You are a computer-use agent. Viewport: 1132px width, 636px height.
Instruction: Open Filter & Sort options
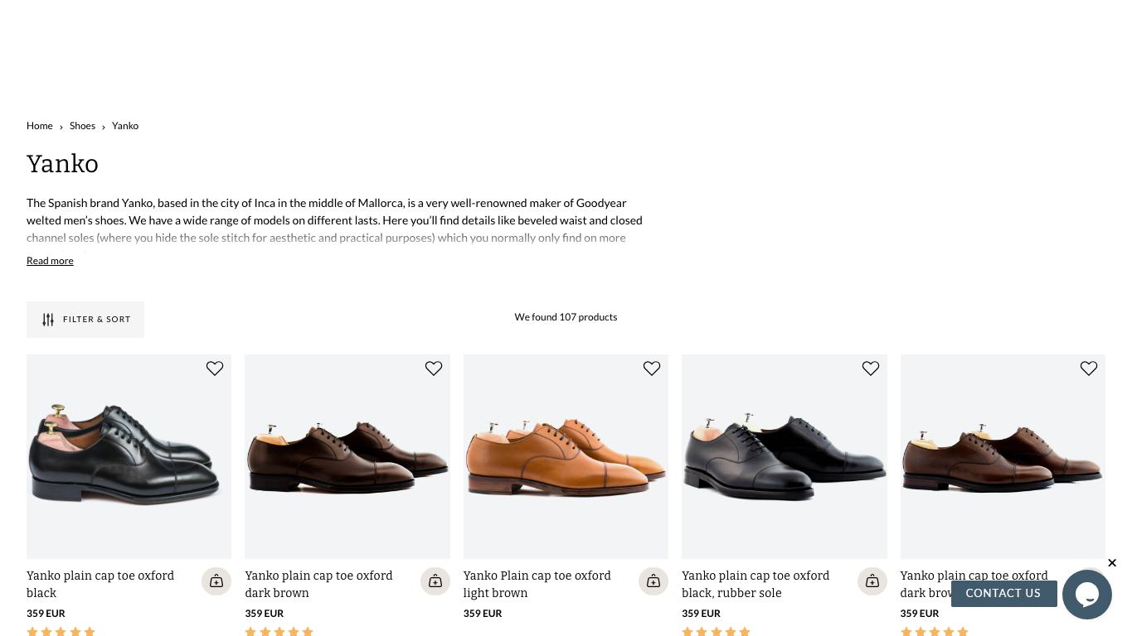point(85,320)
